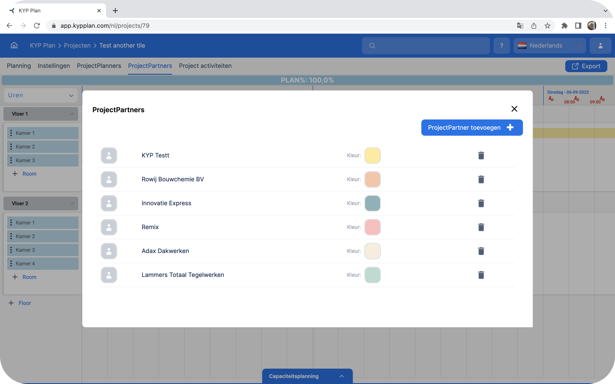Open the Uren dropdown

[x=40, y=95]
